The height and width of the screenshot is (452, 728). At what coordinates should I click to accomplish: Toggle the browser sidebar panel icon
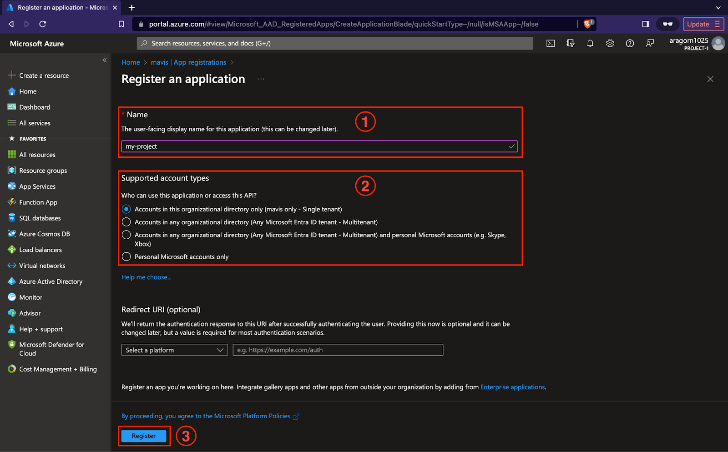645,24
